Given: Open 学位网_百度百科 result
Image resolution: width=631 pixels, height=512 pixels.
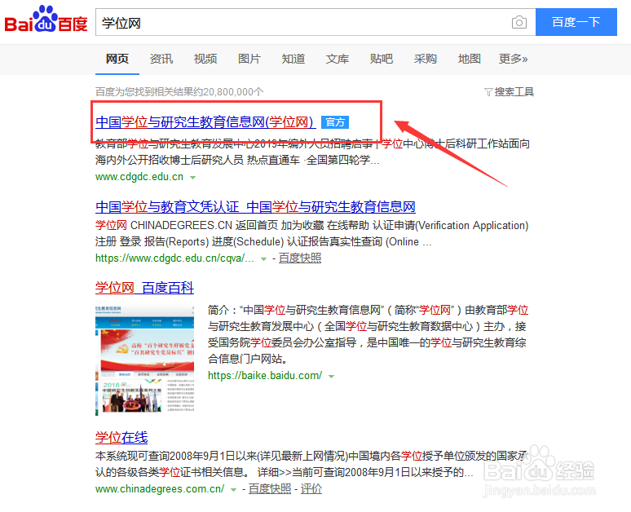Looking at the screenshot, I should (x=144, y=288).
